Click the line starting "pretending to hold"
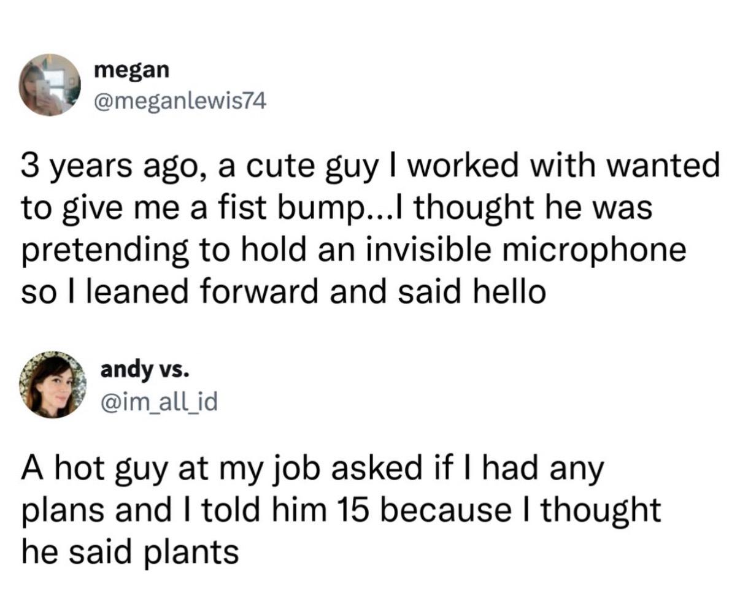The width and height of the screenshot is (740, 590). point(353,251)
